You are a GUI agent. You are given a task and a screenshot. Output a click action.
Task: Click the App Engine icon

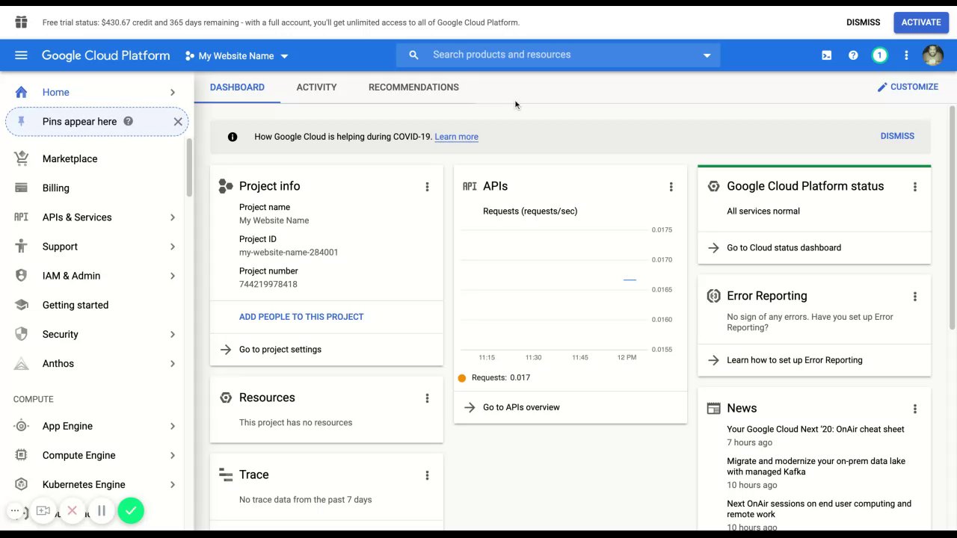[x=21, y=426]
